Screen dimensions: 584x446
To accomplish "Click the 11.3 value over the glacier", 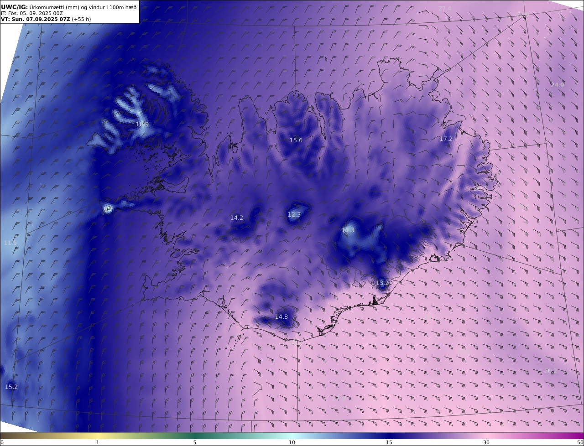I will 348,230.
